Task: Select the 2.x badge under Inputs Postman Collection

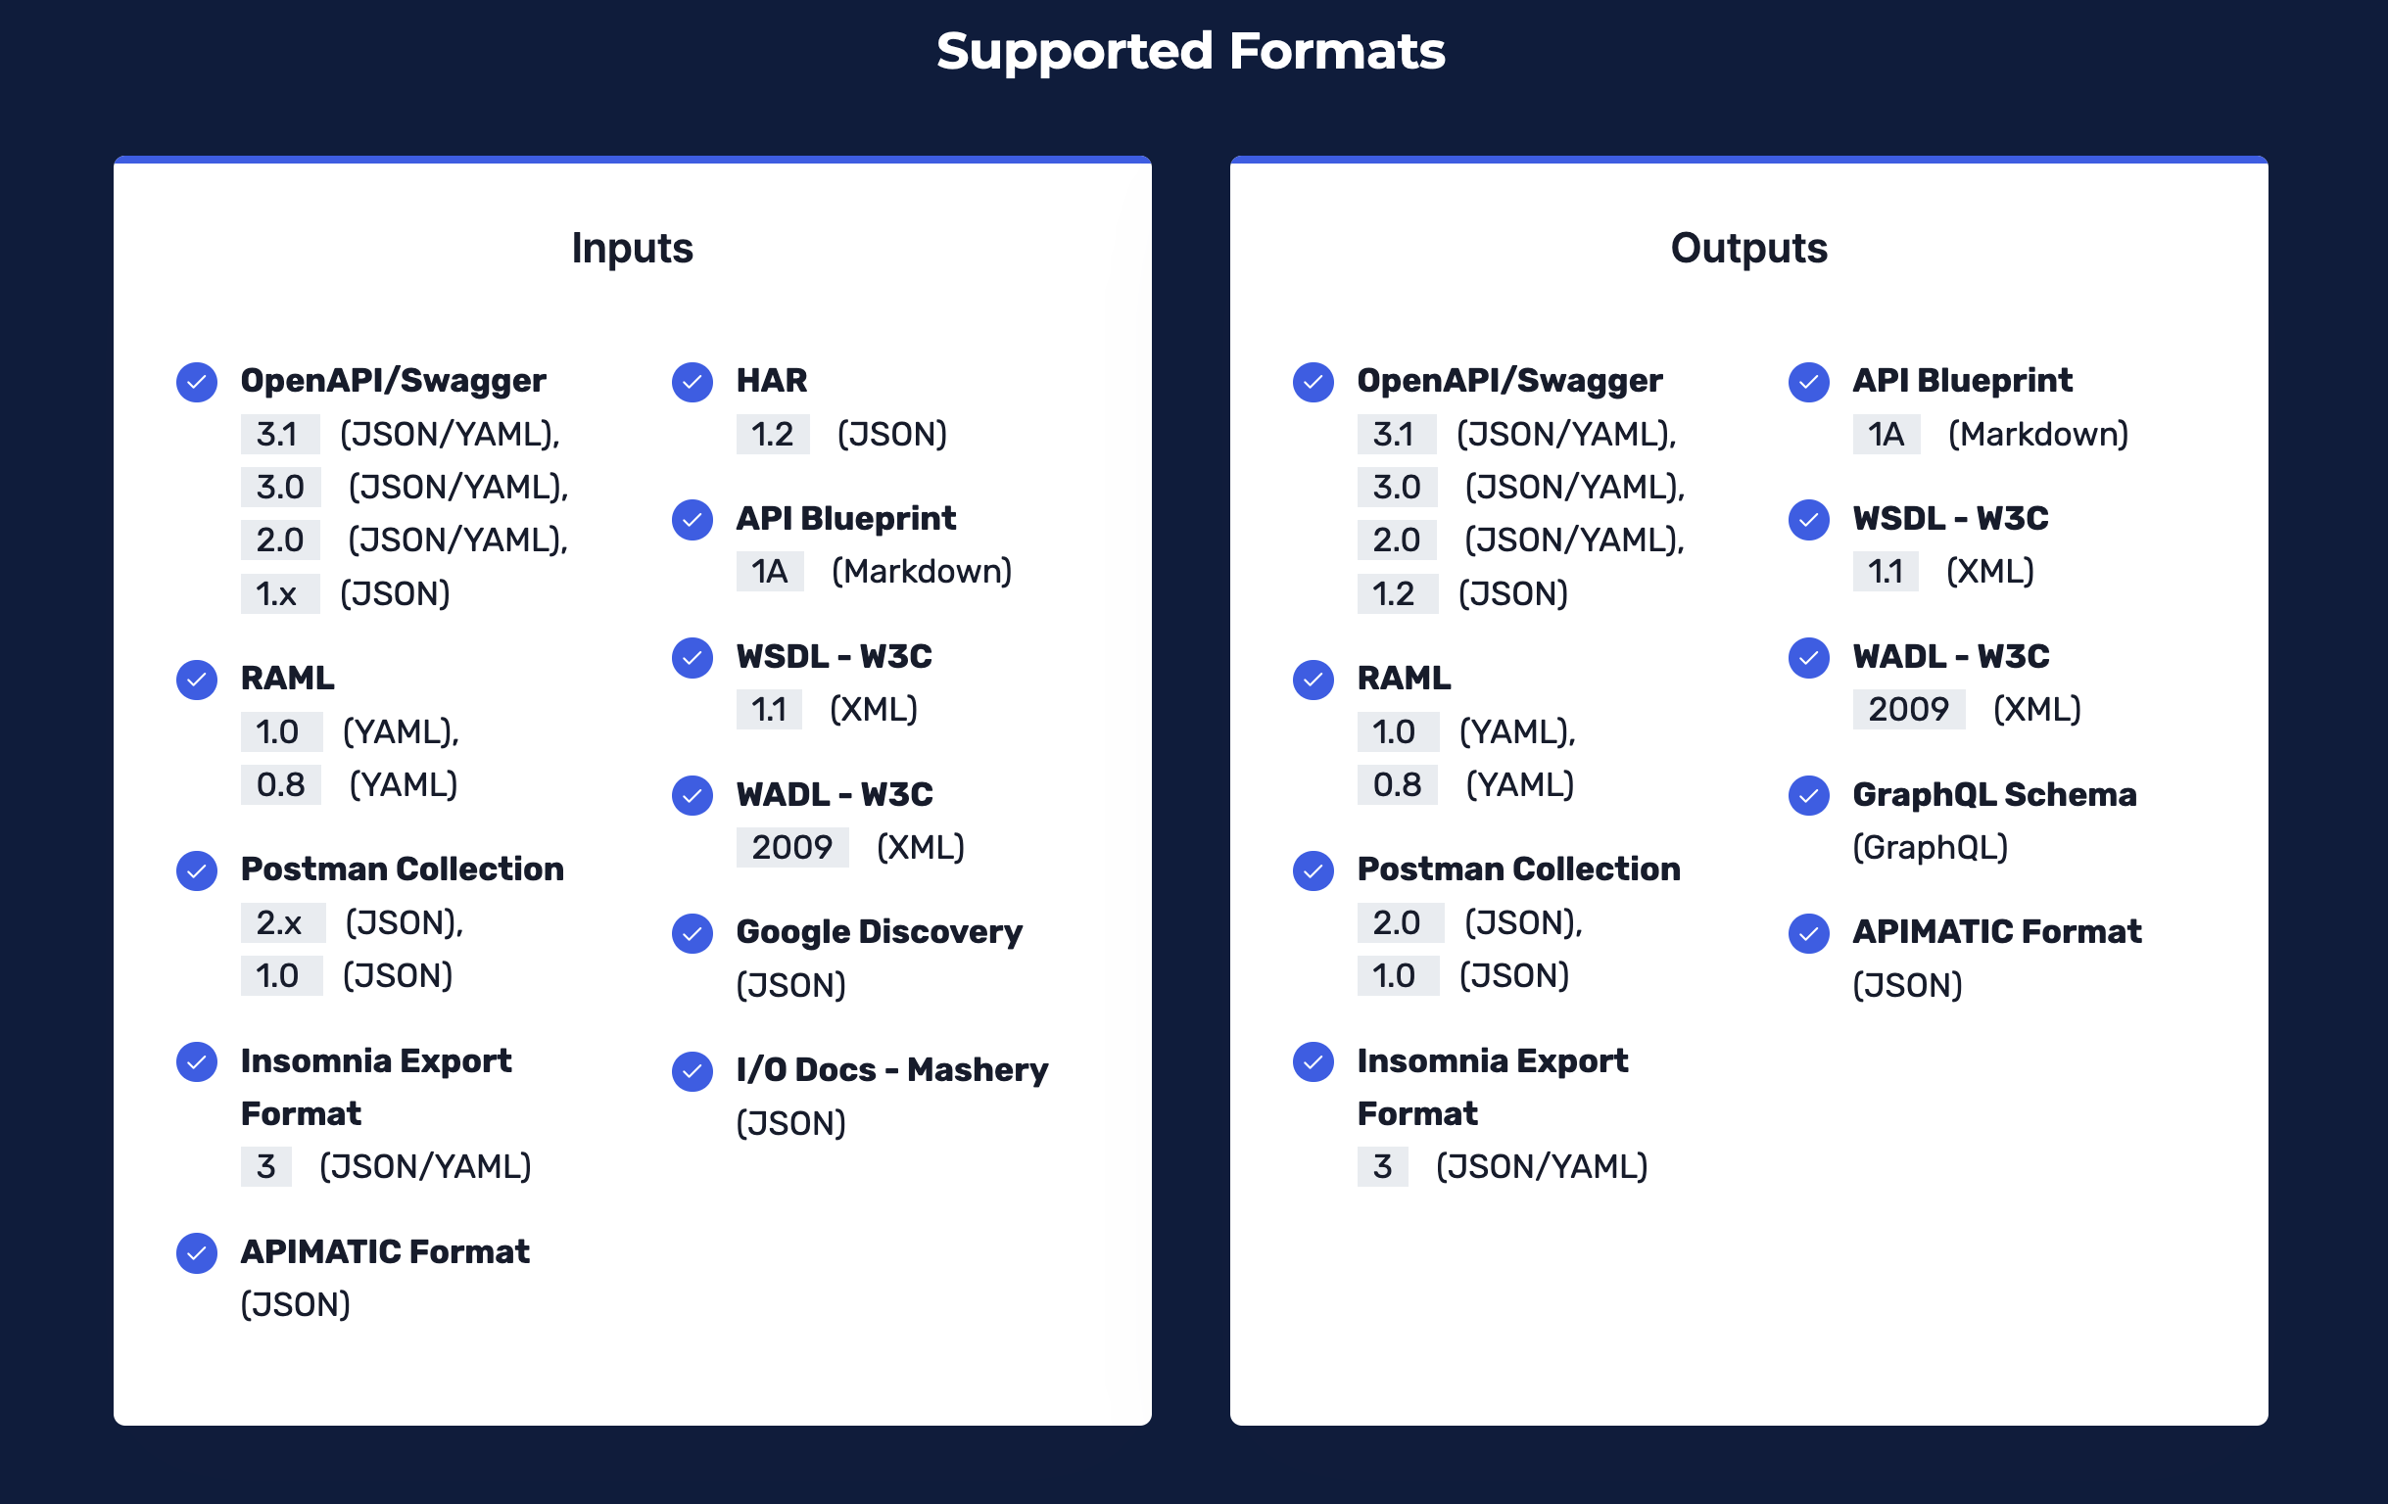Action: (x=283, y=923)
